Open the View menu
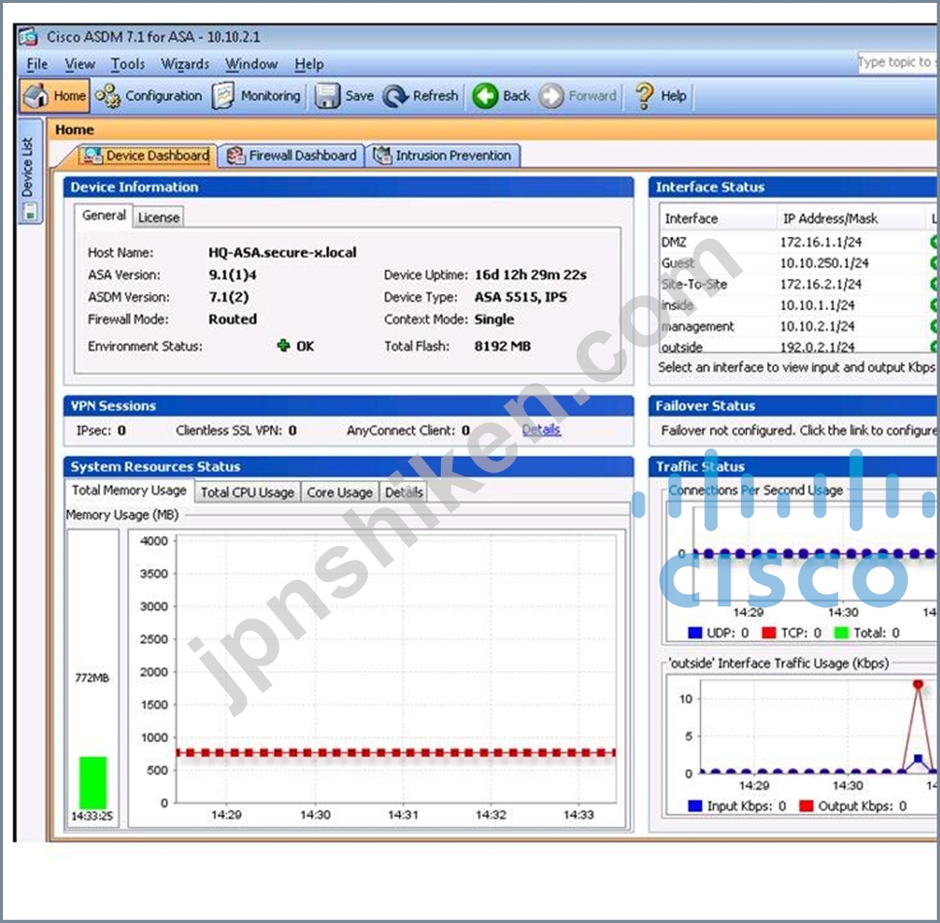The image size is (940, 923). point(80,63)
